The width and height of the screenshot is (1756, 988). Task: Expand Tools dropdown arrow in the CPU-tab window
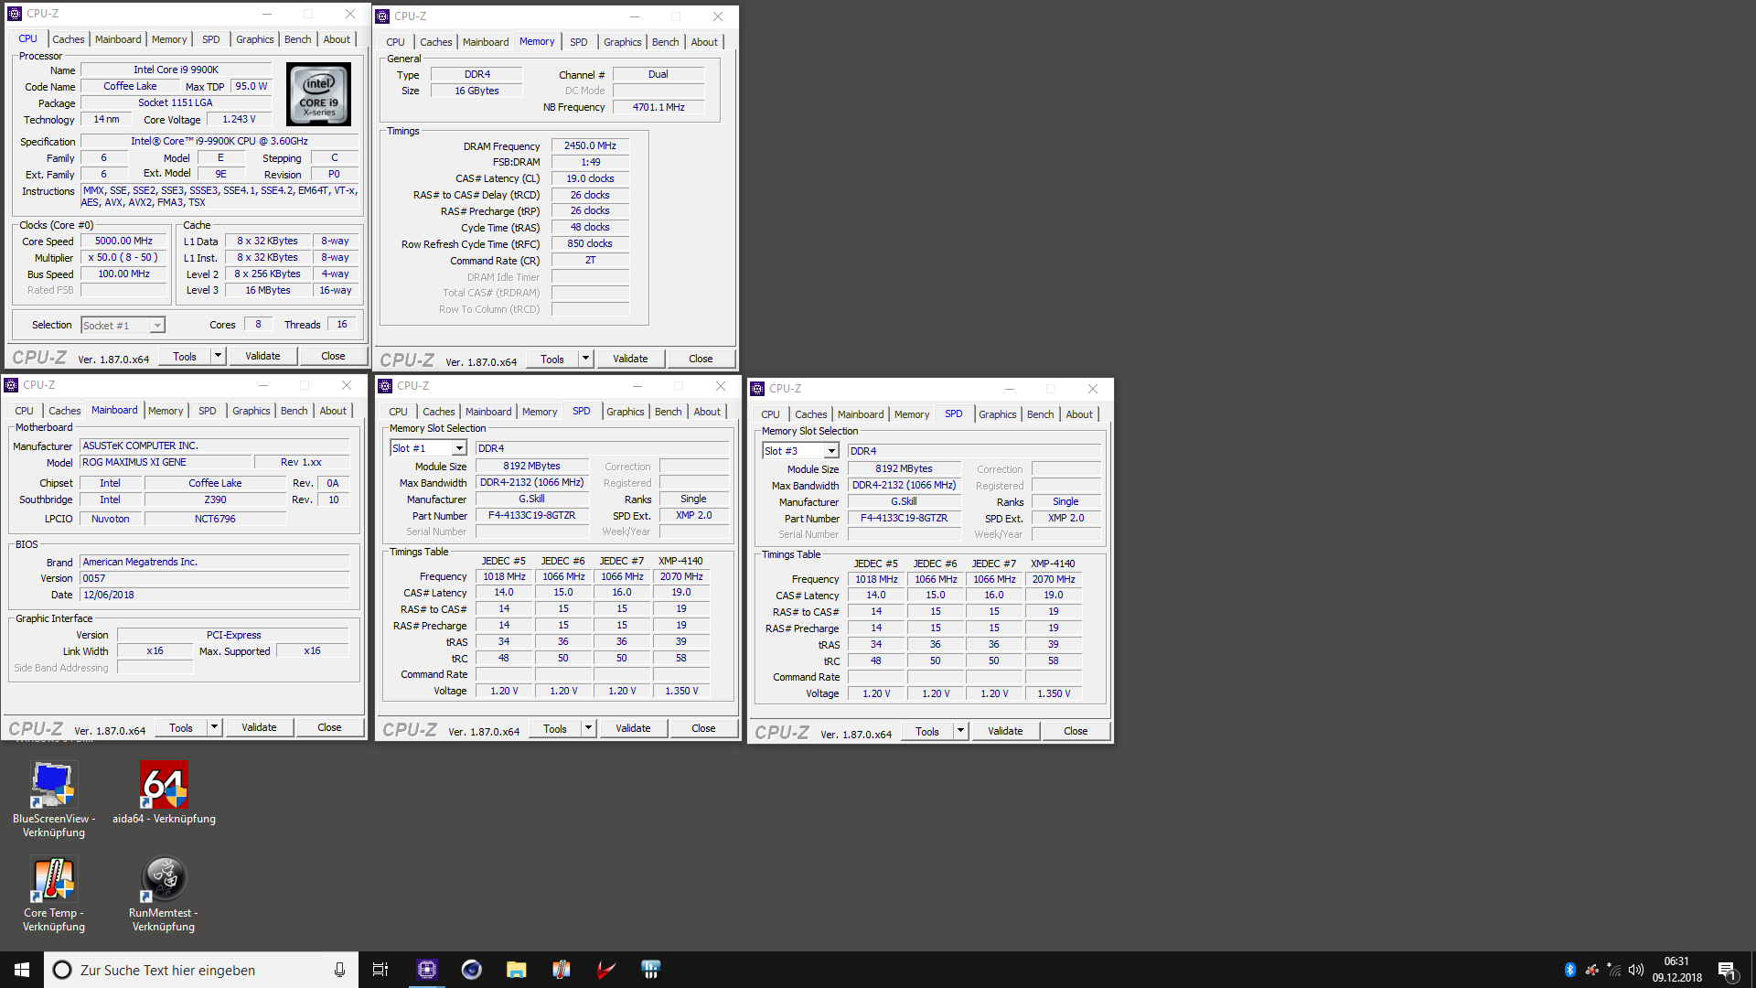pos(218,356)
